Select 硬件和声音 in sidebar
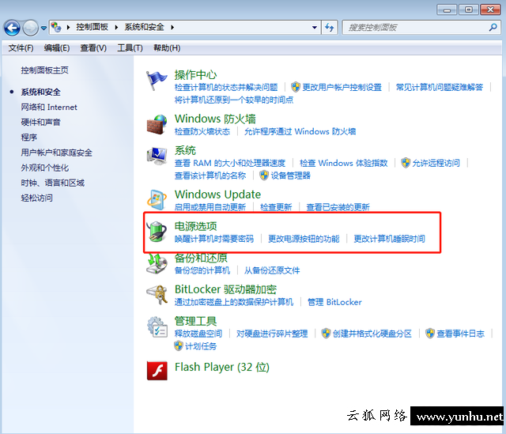This screenshot has height=434, width=506. tap(40, 123)
